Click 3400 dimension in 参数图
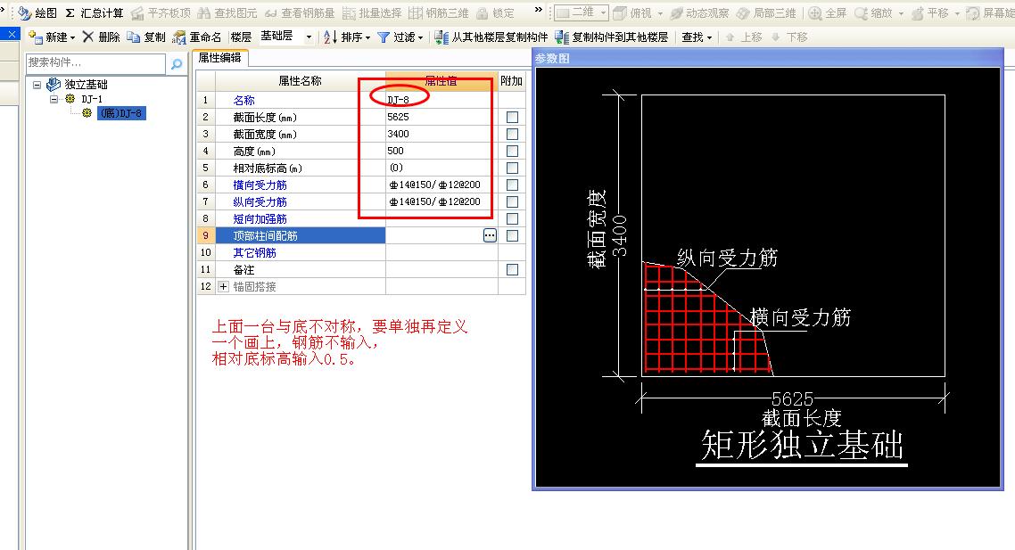The height and width of the screenshot is (550, 1015). click(620, 236)
